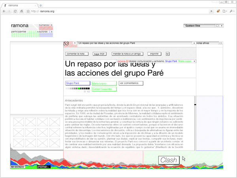Image resolution: width=237 pixels, height=178 pixels.
Task: Click the Clash label on the timeline
Action: click(x=169, y=160)
